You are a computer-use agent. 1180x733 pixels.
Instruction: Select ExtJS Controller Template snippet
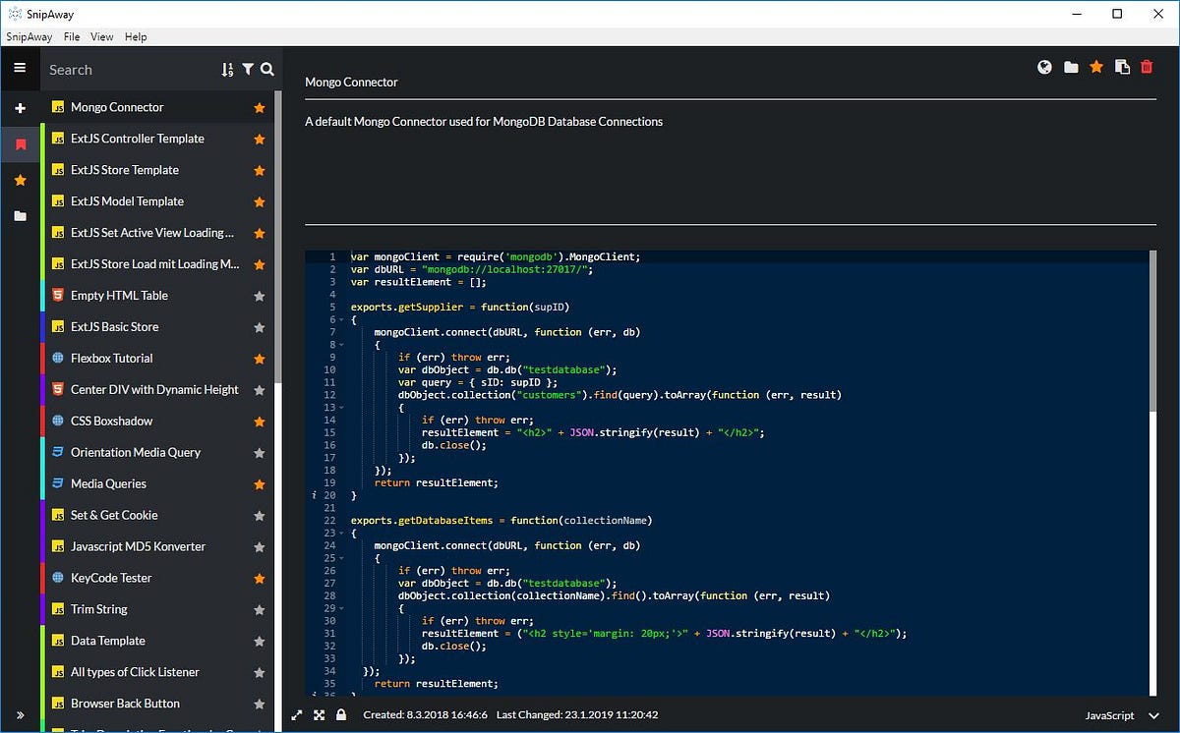point(157,139)
